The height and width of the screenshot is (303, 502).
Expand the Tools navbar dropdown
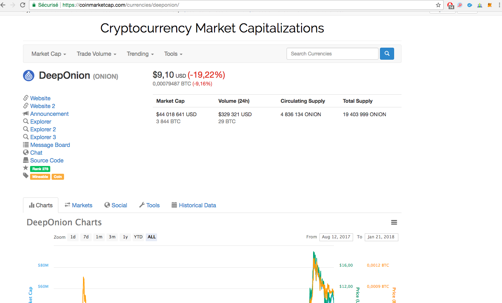[x=173, y=54]
